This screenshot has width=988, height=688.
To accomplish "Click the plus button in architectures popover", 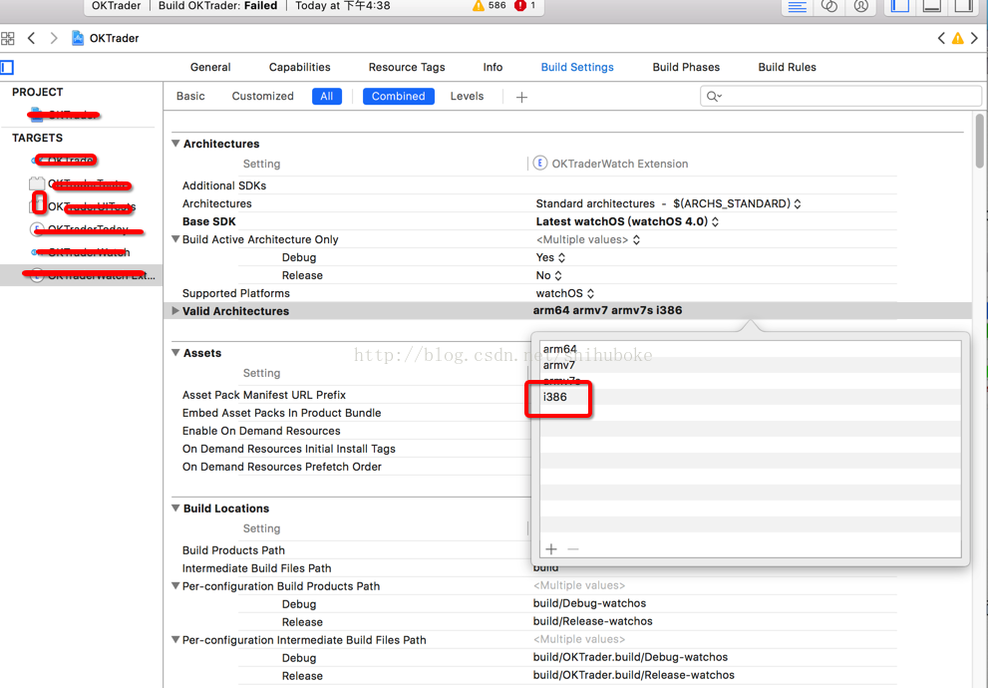I will coord(551,549).
